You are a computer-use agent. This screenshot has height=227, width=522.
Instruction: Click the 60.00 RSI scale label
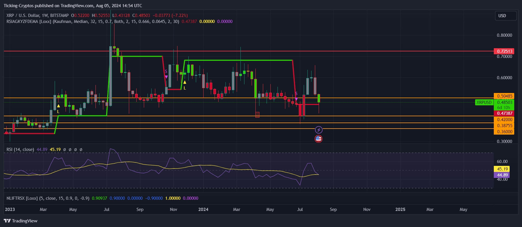pos(502,162)
